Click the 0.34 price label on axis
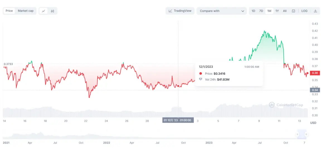321x148 pixels. (315, 90)
